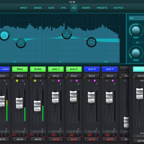Viewport: 144px width, 144px height.
Task: Click the Bass channel fader cap
Action: pyautogui.click(x=19, y=103)
